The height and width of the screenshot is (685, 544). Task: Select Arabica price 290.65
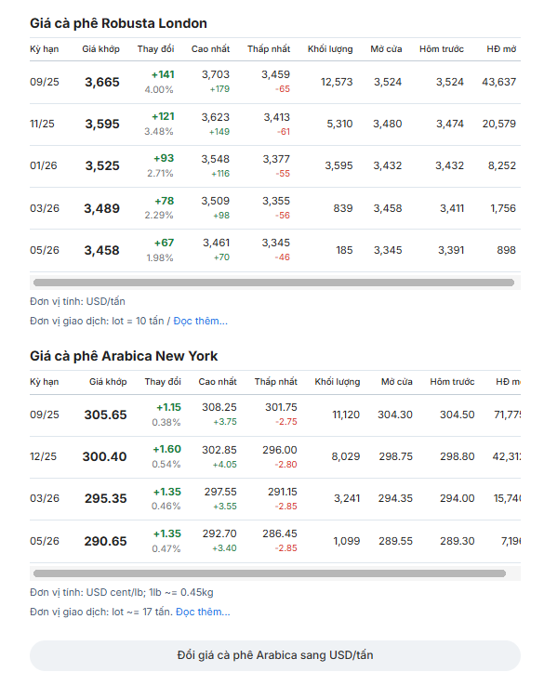coord(105,541)
